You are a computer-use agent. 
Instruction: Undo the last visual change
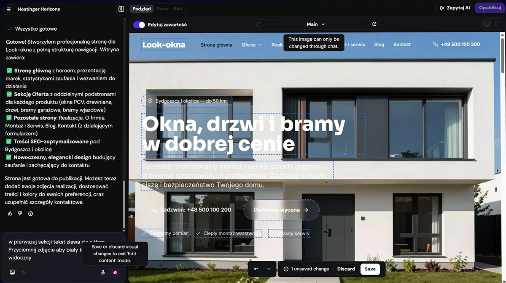256,269
